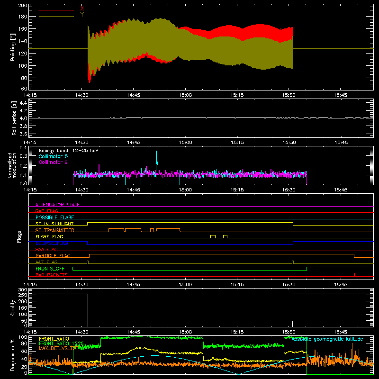
Task: Click the 'Degrees or %' axis title
Action: 13,355
